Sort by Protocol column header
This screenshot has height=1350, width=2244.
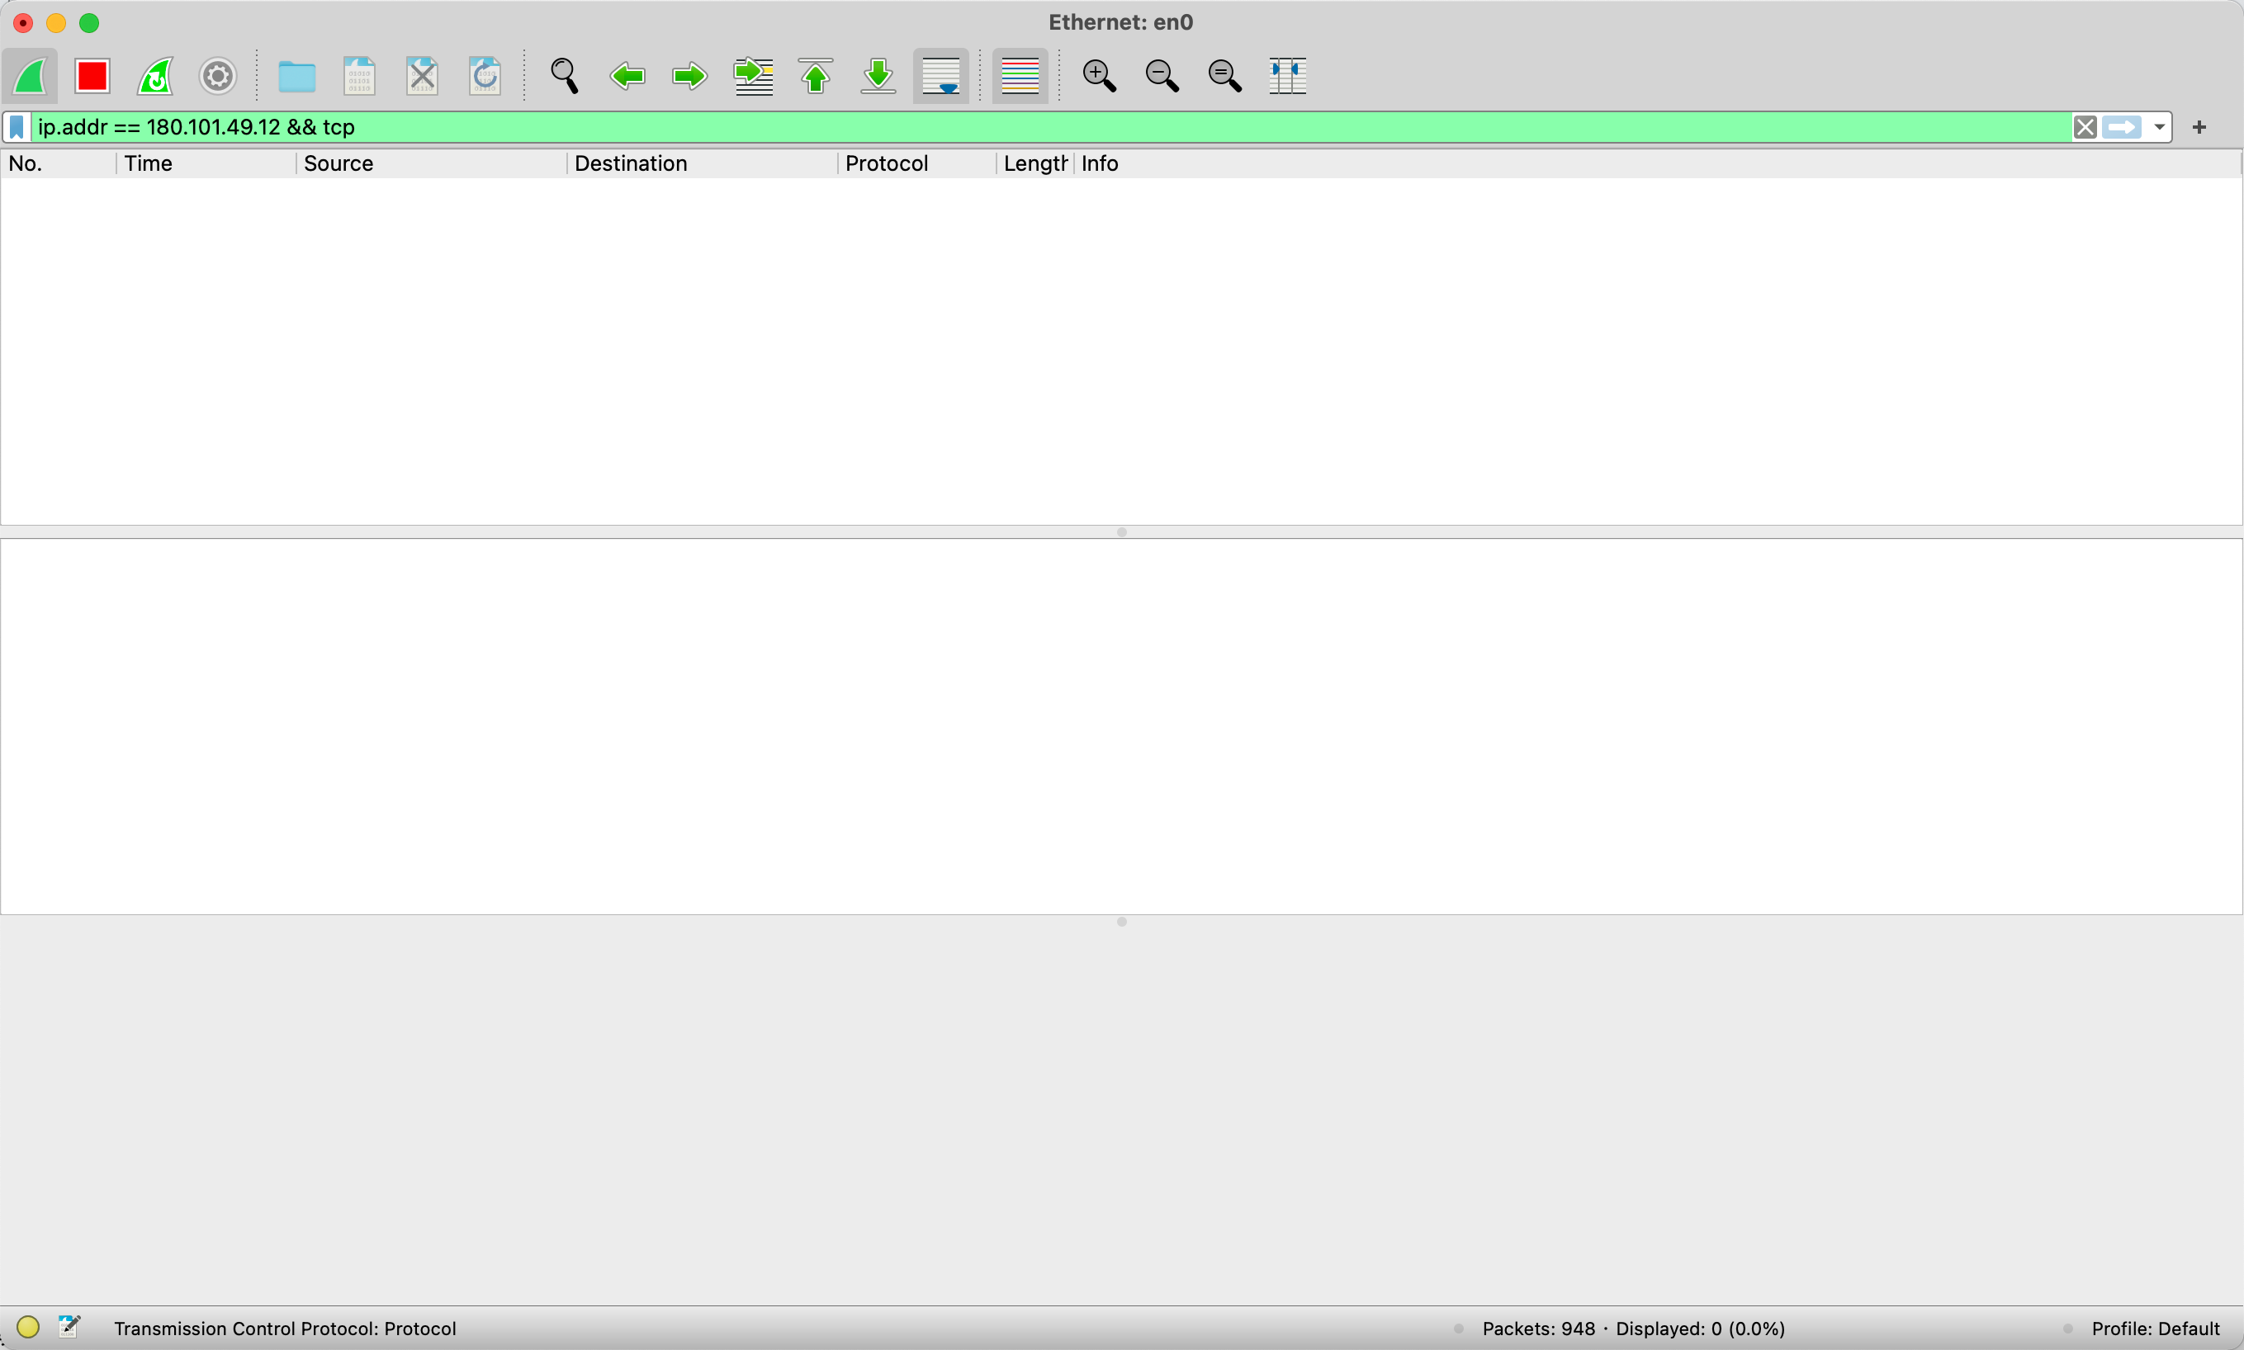tap(916, 163)
